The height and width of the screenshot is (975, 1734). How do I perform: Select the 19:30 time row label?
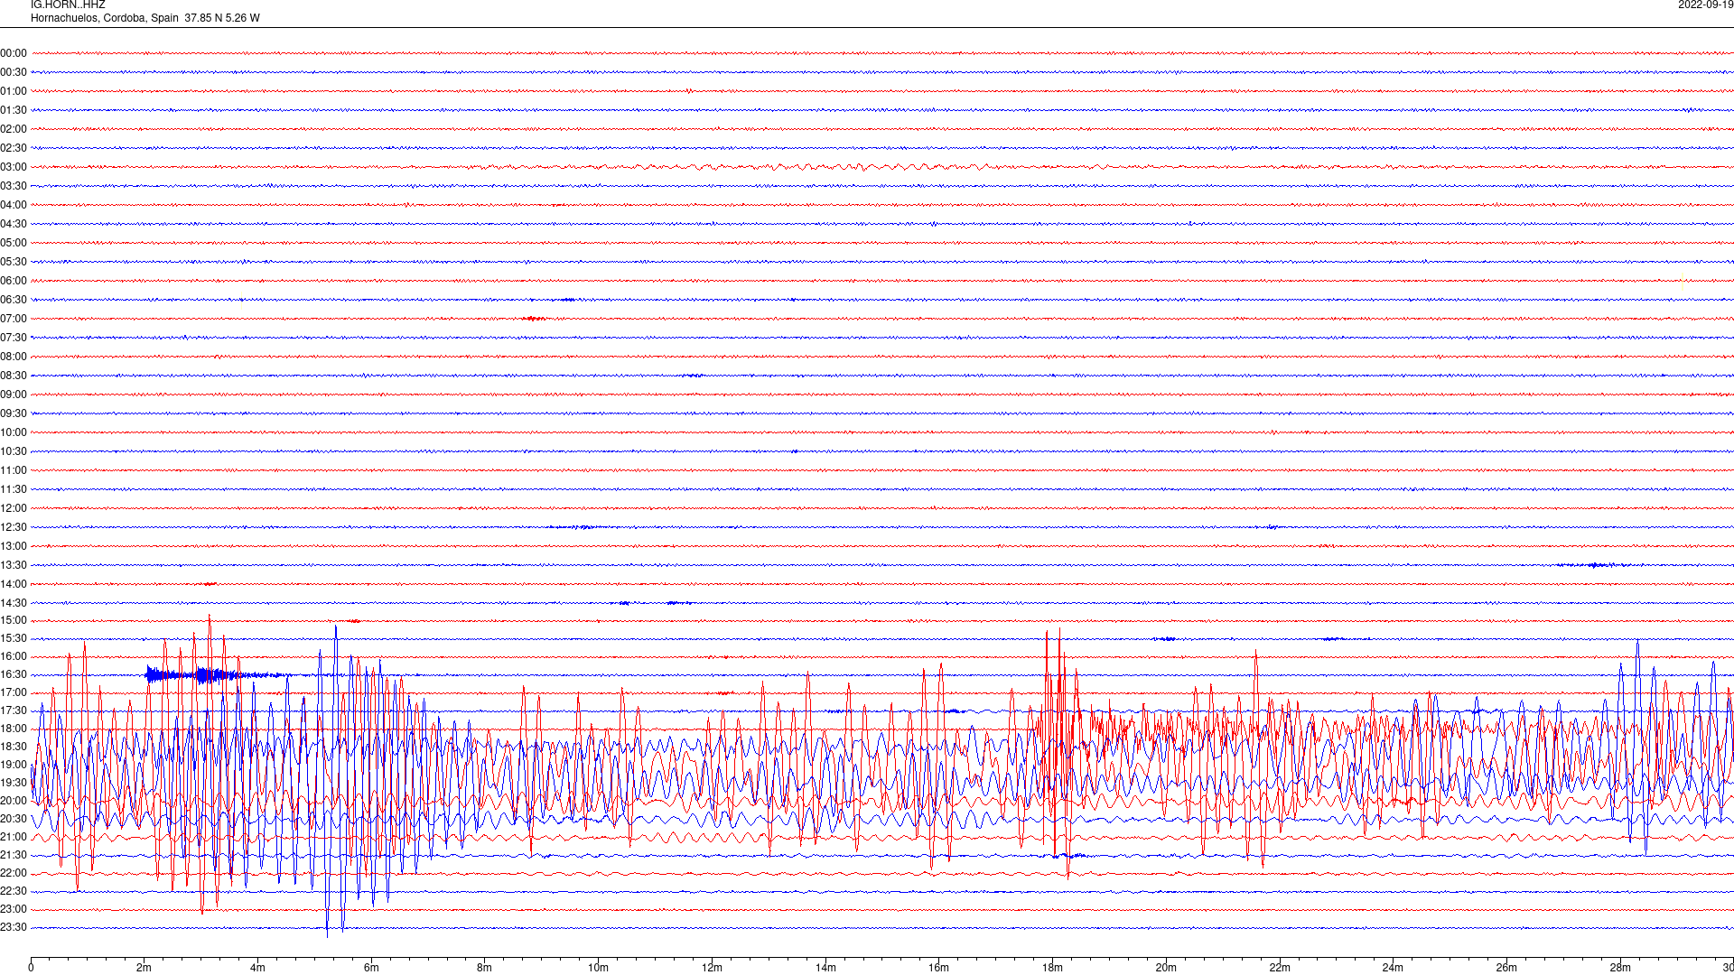click(x=14, y=783)
